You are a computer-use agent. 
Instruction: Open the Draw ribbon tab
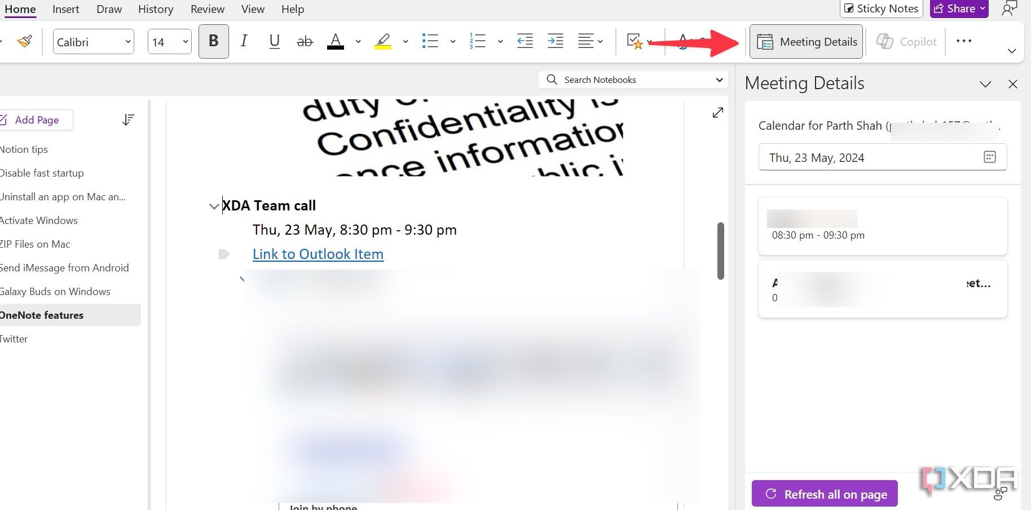click(x=109, y=9)
